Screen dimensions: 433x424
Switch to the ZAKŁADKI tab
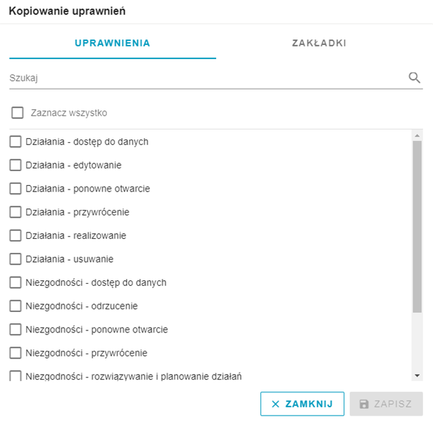click(319, 43)
